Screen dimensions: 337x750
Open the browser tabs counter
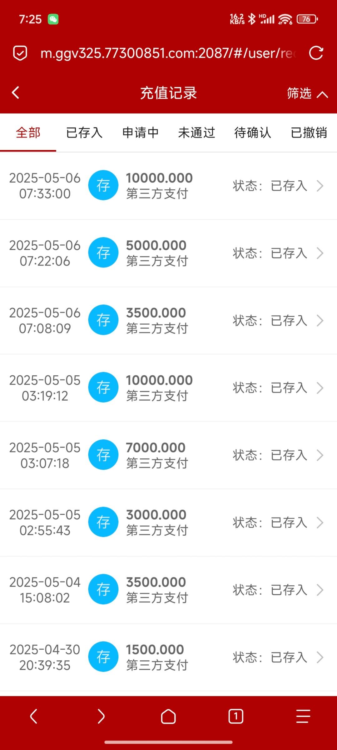(x=236, y=716)
